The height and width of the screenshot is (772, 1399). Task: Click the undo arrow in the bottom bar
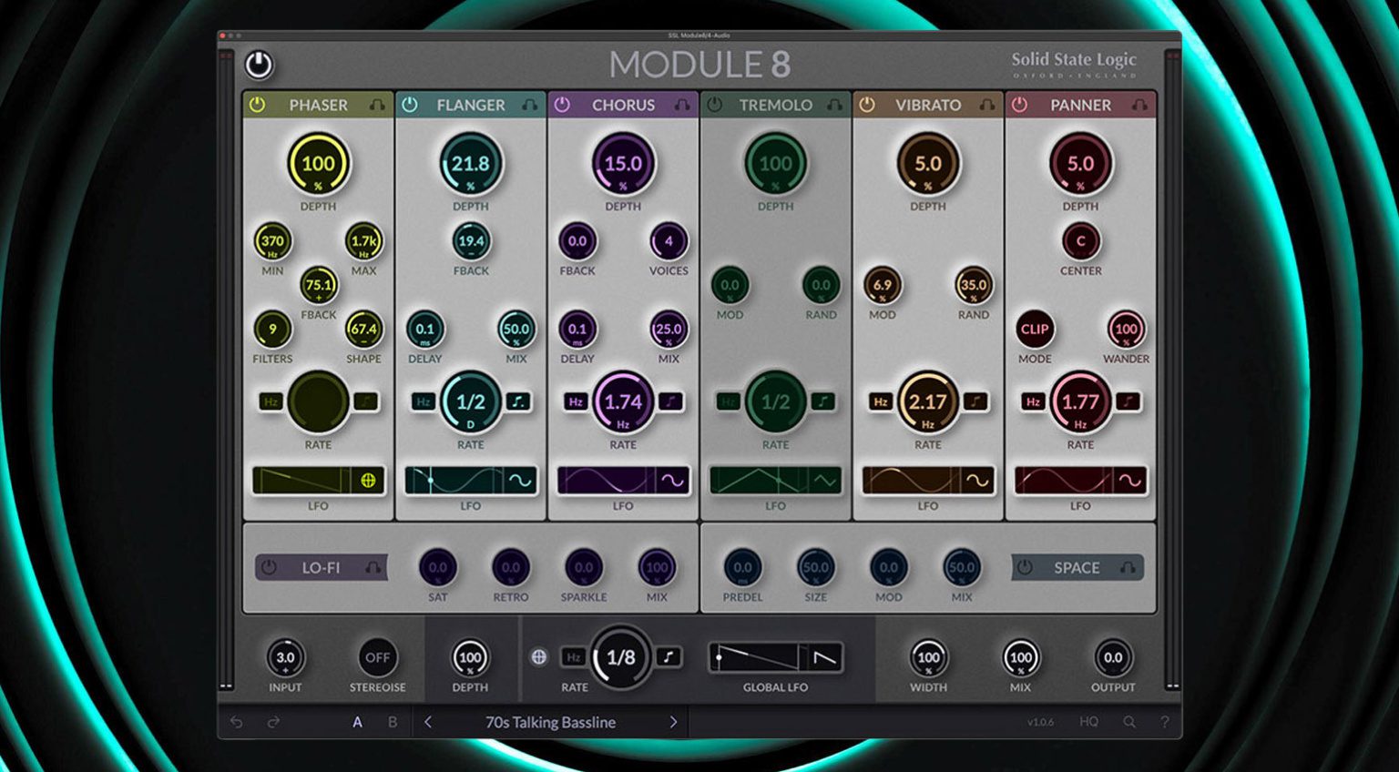point(236,722)
